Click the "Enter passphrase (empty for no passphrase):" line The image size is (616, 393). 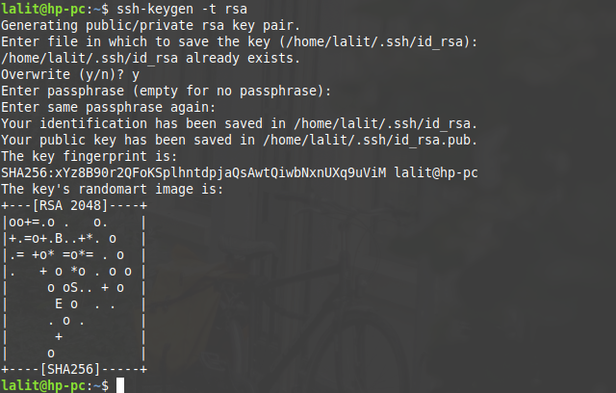[x=167, y=91]
